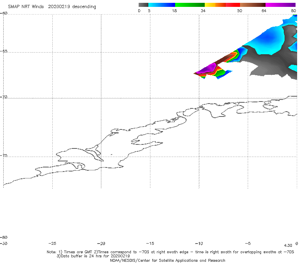Viewport: 300px width, 263px height.
Task: Click the '-80' latitude axis label
Action: [4, 237]
